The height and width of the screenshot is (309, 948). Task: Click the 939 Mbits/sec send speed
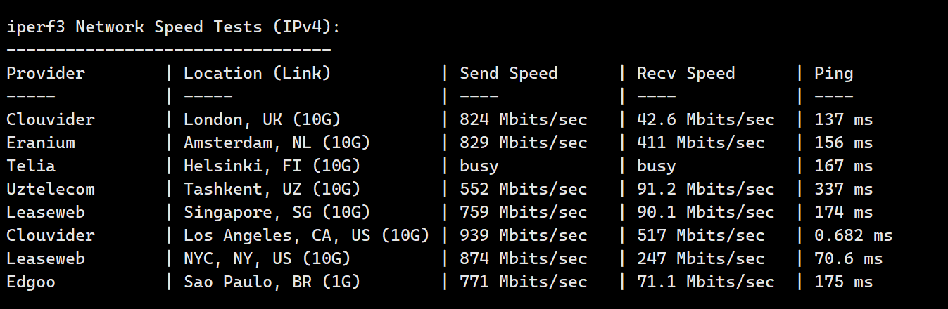523,235
